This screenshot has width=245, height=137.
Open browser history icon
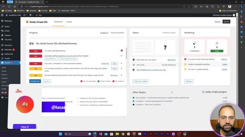coord(212,6)
